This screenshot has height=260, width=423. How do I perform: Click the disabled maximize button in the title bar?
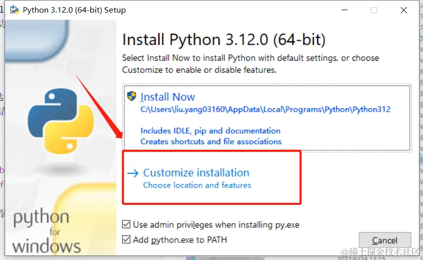[374, 10]
